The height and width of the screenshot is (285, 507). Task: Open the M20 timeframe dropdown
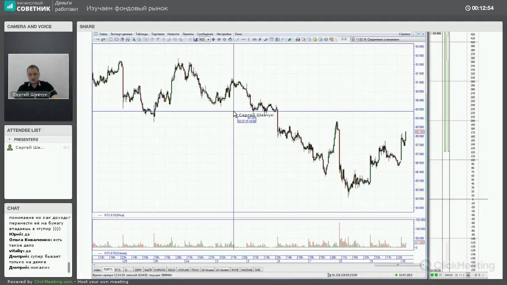(x=204, y=39)
